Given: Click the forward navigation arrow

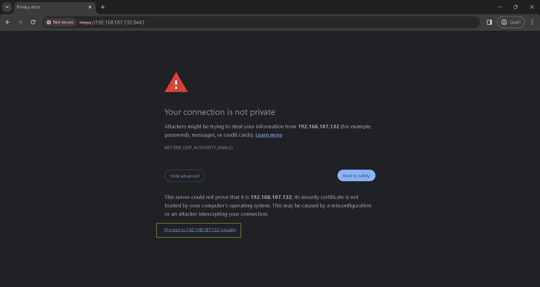Looking at the screenshot, I should coord(20,22).
